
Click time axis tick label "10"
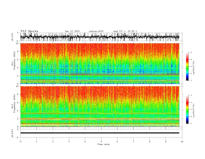[182, 142]
